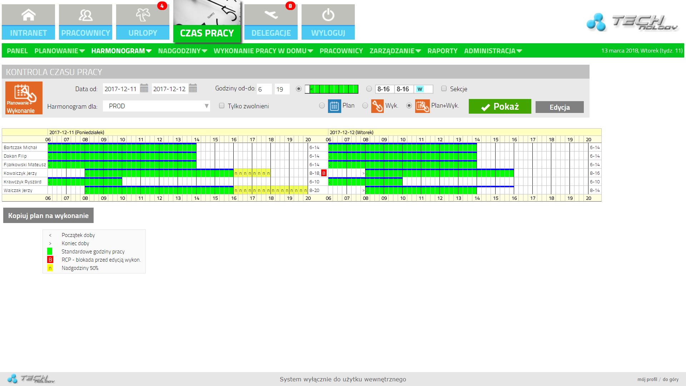Open the Harmonogram dla PROD dropdown
Image resolution: width=686 pixels, height=386 pixels.
pos(156,106)
